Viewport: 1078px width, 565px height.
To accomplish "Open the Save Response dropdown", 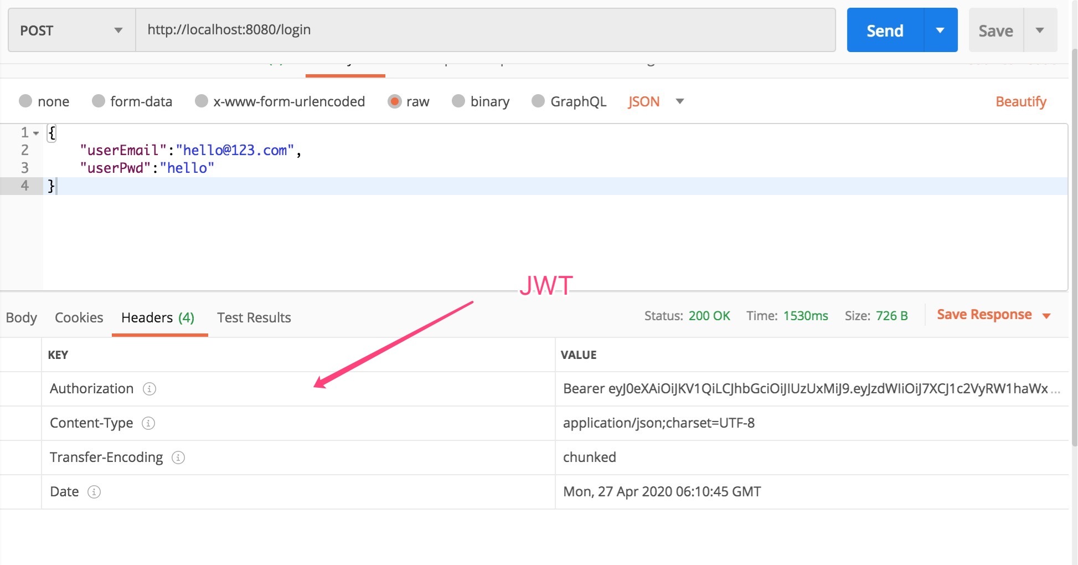I will (1046, 315).
